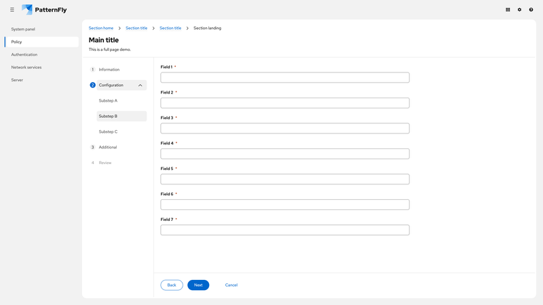Open the settings gear icon
The image size is (543, 305).
[519, 9]
